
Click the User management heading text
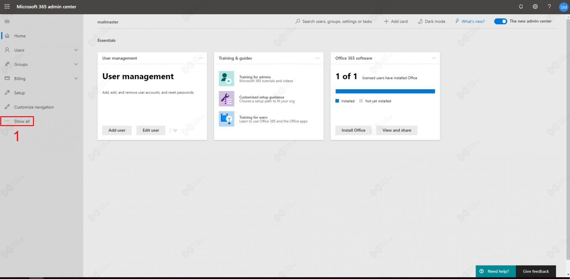[138, 76]
